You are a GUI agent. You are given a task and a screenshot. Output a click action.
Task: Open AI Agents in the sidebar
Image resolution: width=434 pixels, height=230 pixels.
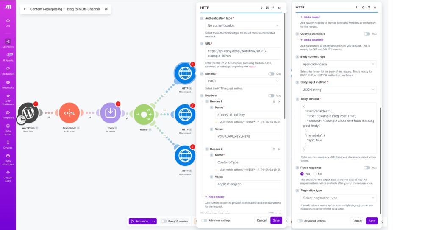pyautogui.click(x=8, y=57)
